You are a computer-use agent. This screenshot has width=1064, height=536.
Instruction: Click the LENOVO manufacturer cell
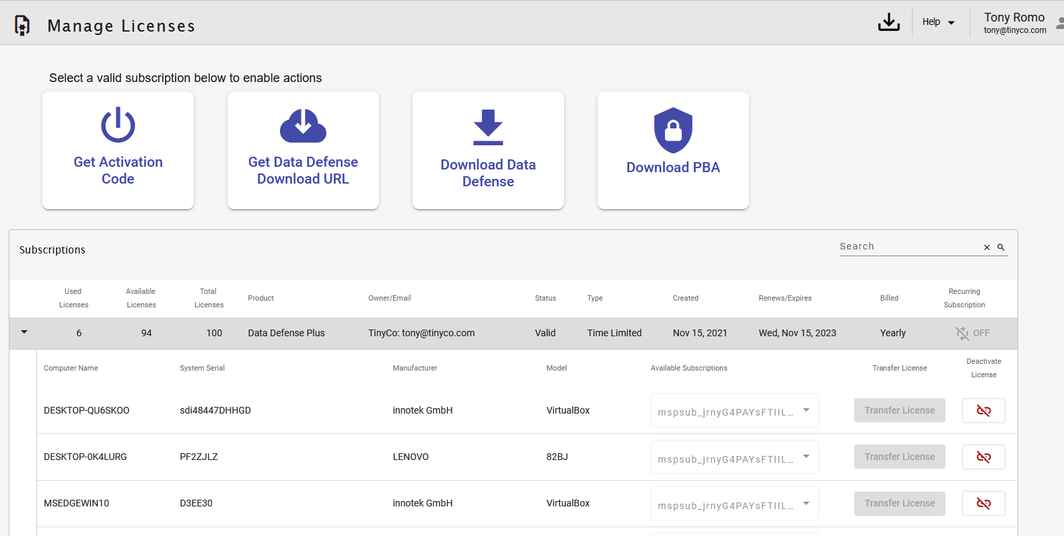pyautogui.click(x=411, y=457)
